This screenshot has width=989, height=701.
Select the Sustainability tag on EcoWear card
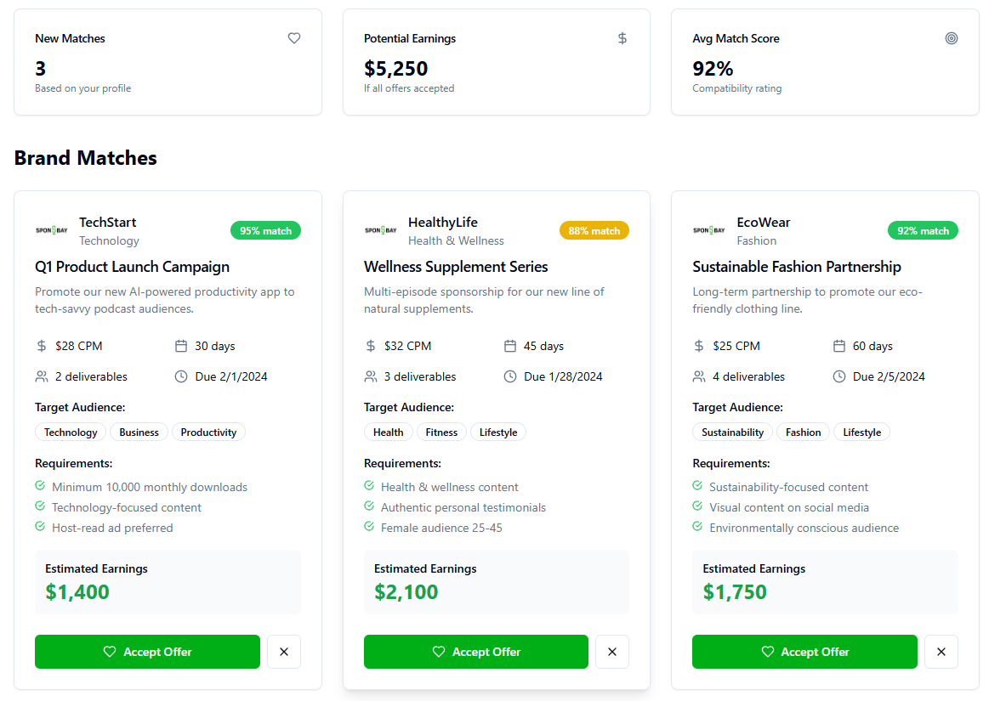[x=732, y=432]
